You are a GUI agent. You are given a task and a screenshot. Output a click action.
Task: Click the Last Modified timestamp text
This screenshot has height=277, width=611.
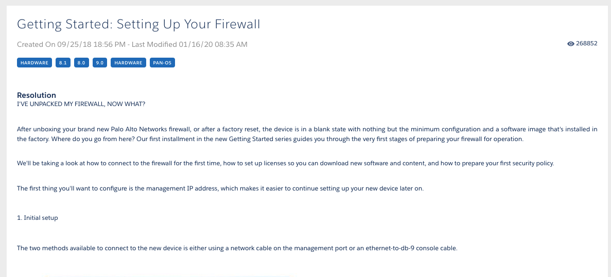click(189, 45)
